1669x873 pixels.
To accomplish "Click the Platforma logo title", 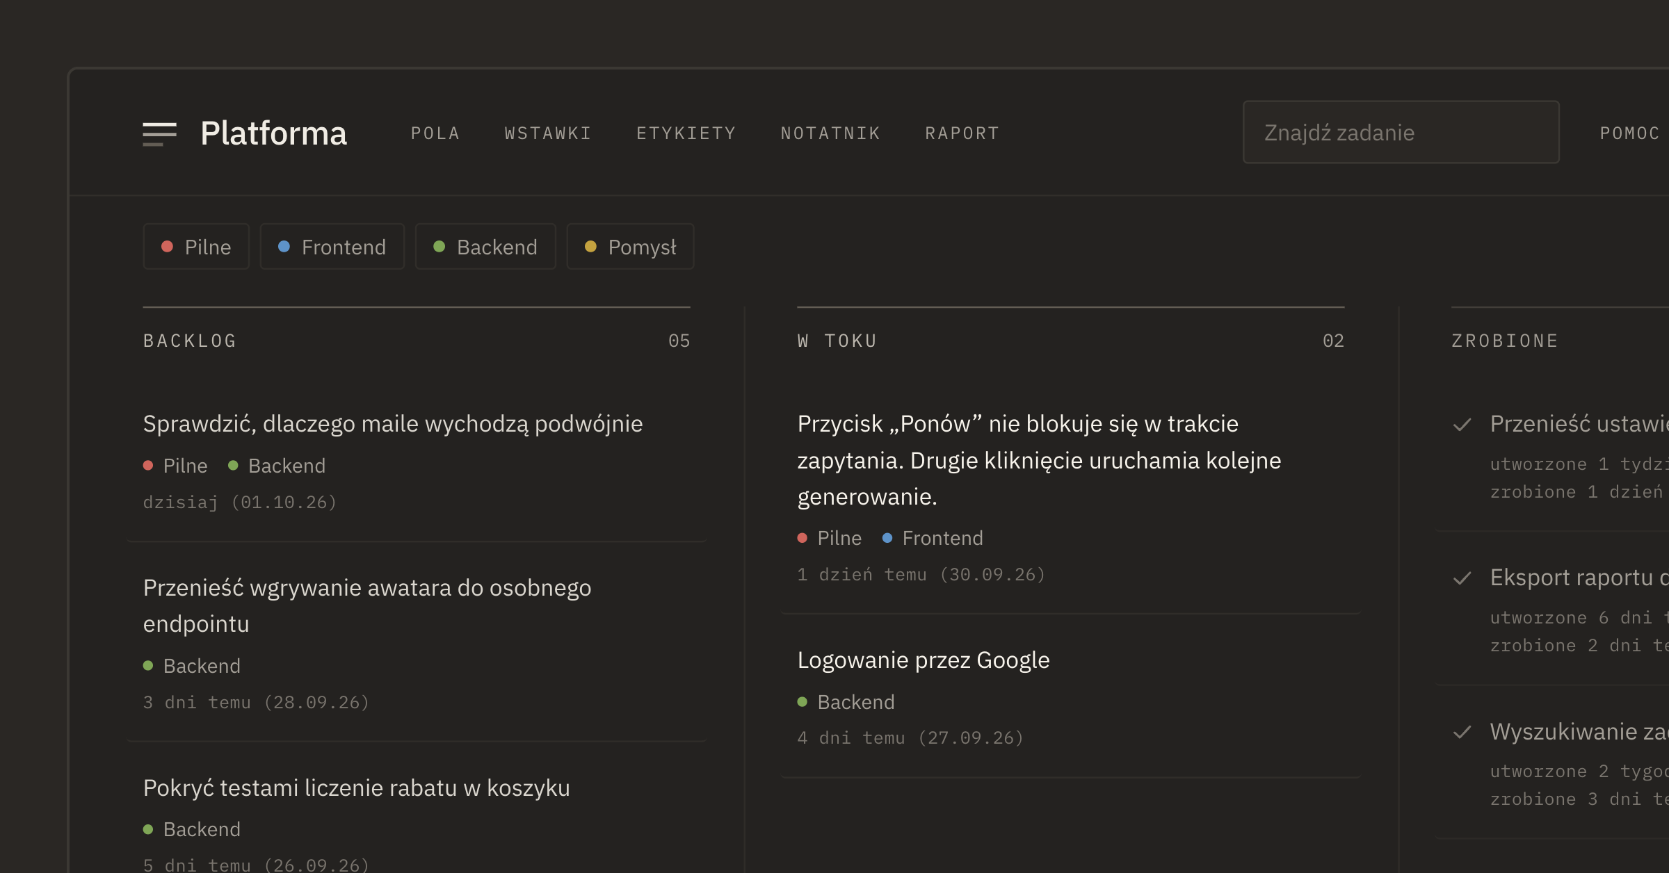I will [273, 133].
